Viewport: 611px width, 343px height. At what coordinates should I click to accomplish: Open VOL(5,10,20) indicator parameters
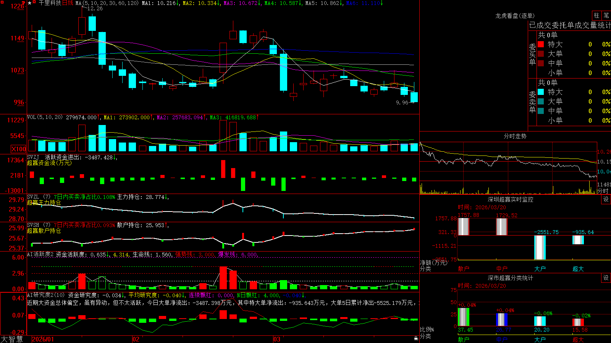click(45, 117)
